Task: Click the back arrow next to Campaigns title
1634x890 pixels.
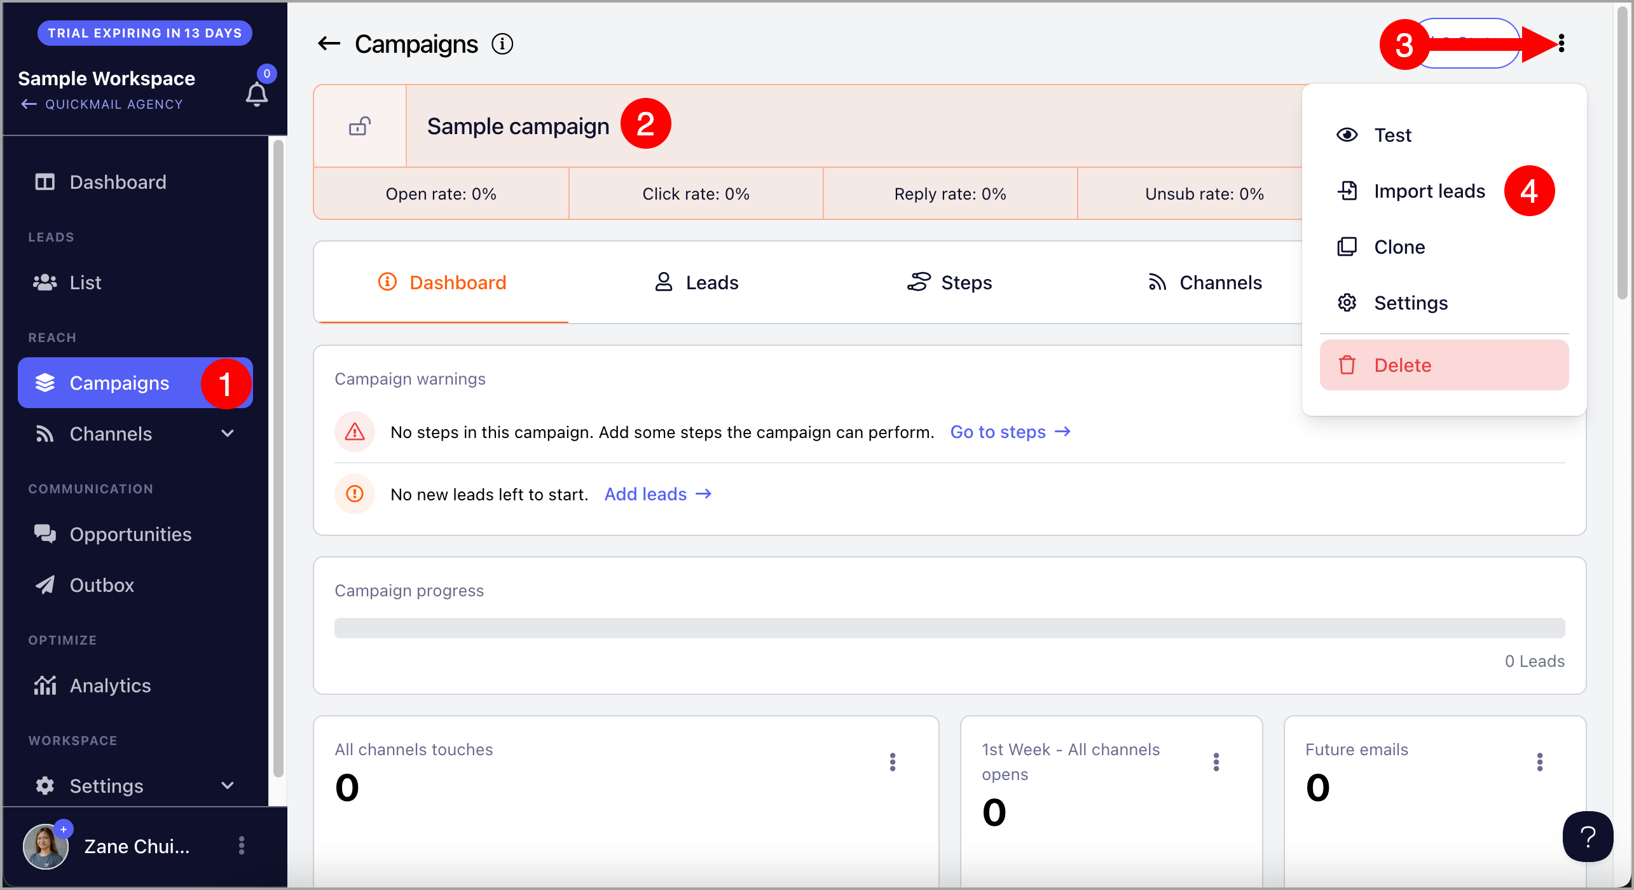Action: pyautogui.click(x=329, y=44)
